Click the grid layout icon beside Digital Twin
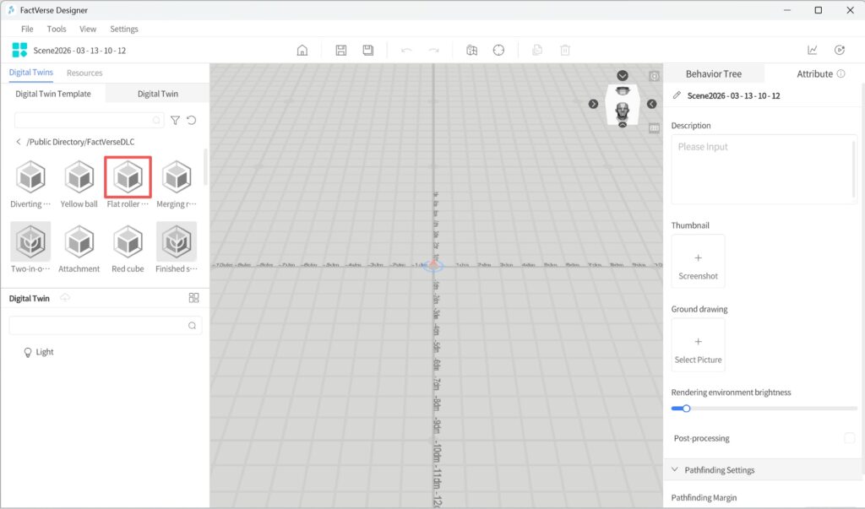 click(193, 298)
